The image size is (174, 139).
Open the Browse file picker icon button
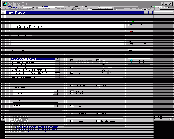139,43
